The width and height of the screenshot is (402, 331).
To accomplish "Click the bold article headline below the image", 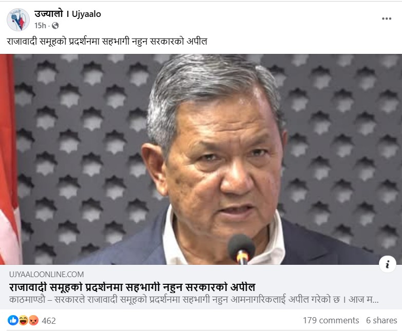I will (x=132, y=287).
